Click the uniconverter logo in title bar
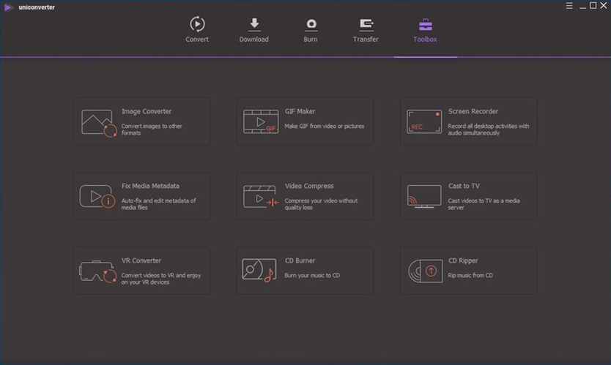Viewport: 611px width, 365px height. point(7,7)
